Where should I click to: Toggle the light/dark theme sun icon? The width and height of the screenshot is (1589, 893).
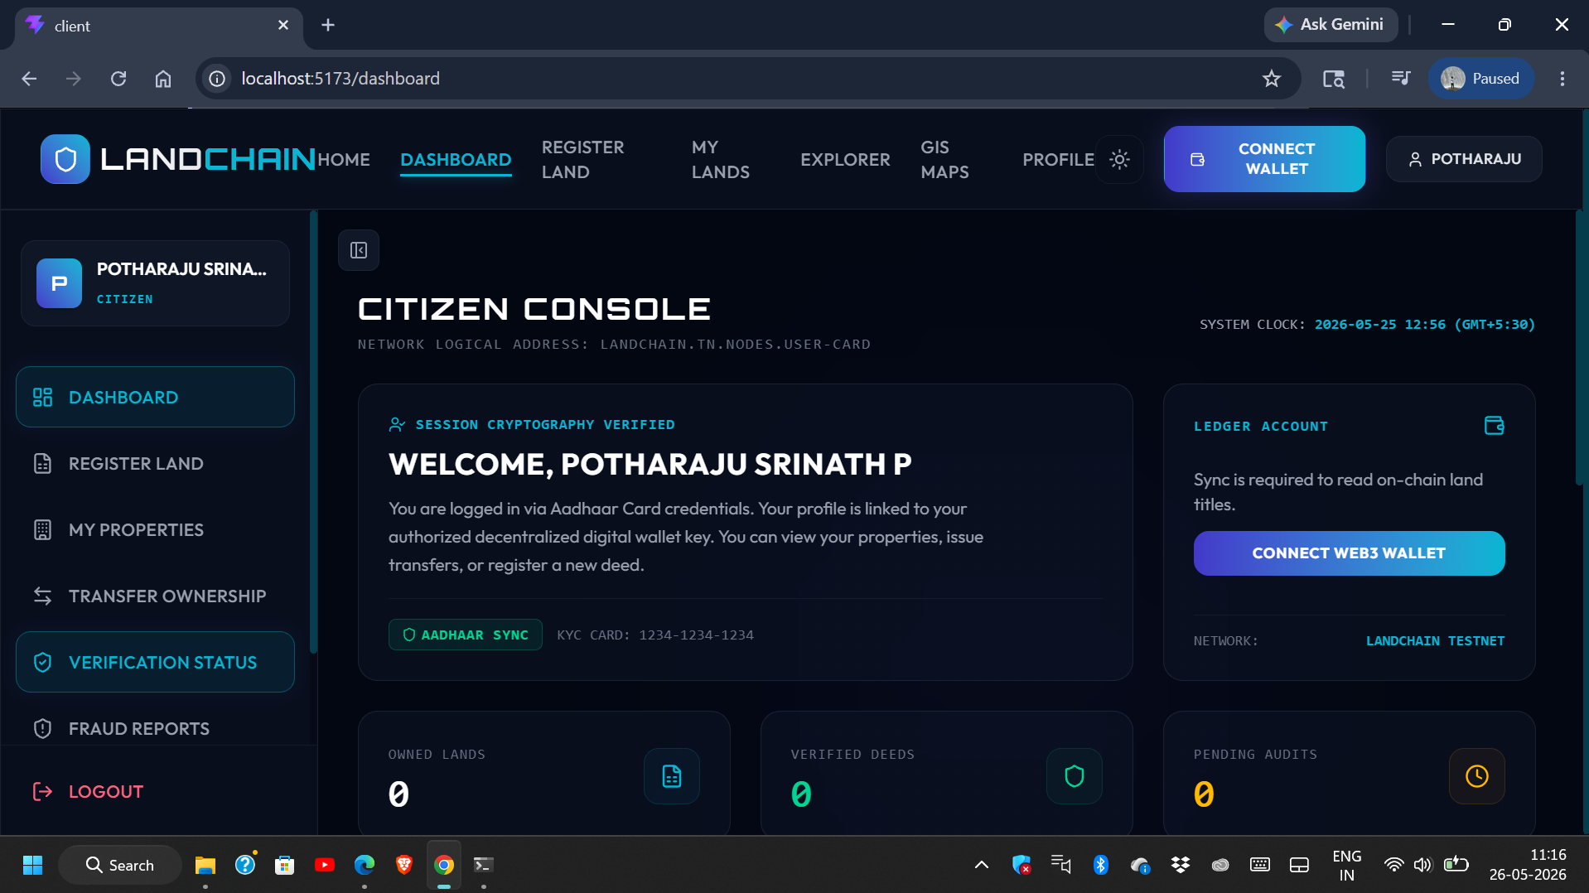tap(1119, 159)
